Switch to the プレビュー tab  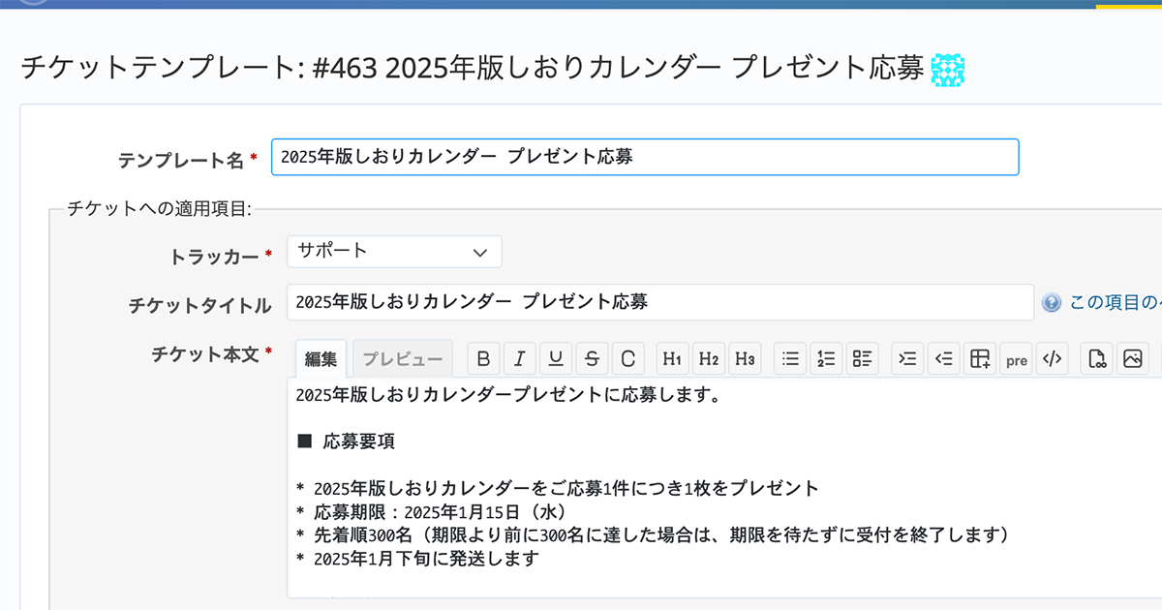[402, 357]
